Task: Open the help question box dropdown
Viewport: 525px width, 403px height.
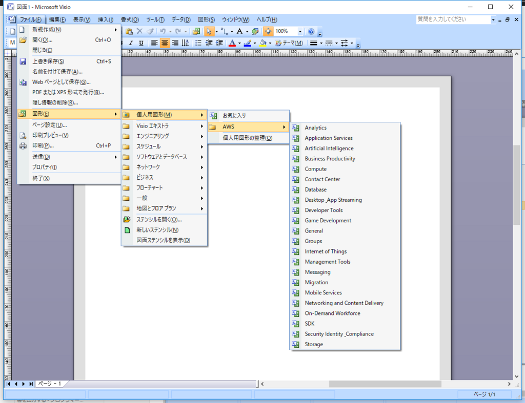Action: (x=493, y=20)
